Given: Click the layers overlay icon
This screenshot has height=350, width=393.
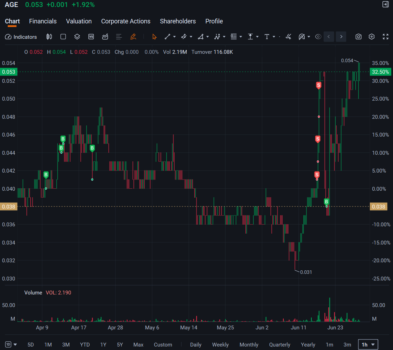Looking at the screenshot, I should point(77,37).
